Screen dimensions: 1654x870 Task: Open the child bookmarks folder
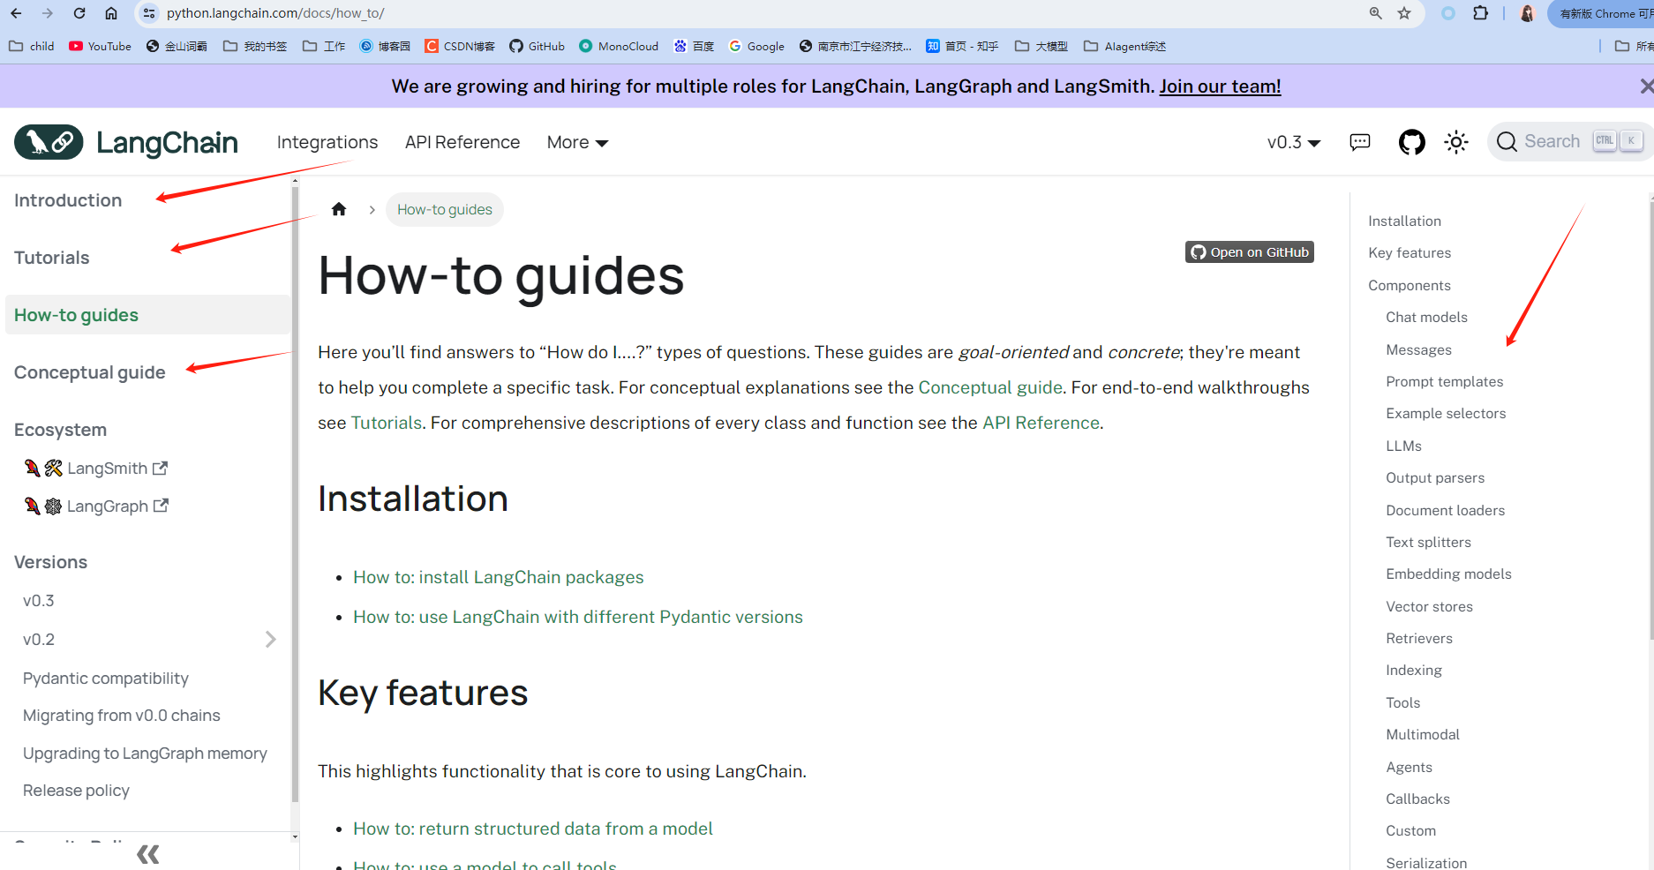pos(32,46)
